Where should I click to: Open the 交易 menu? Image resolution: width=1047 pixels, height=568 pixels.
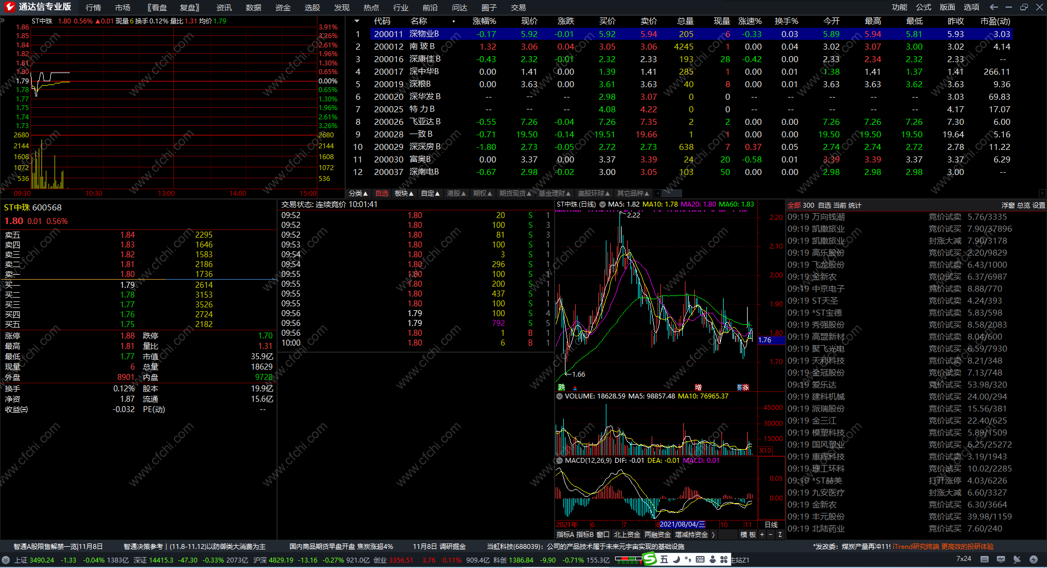[519, 8]
